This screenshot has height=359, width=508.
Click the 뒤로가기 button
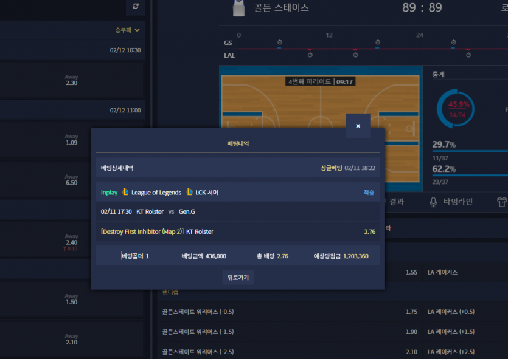[238, 278]
